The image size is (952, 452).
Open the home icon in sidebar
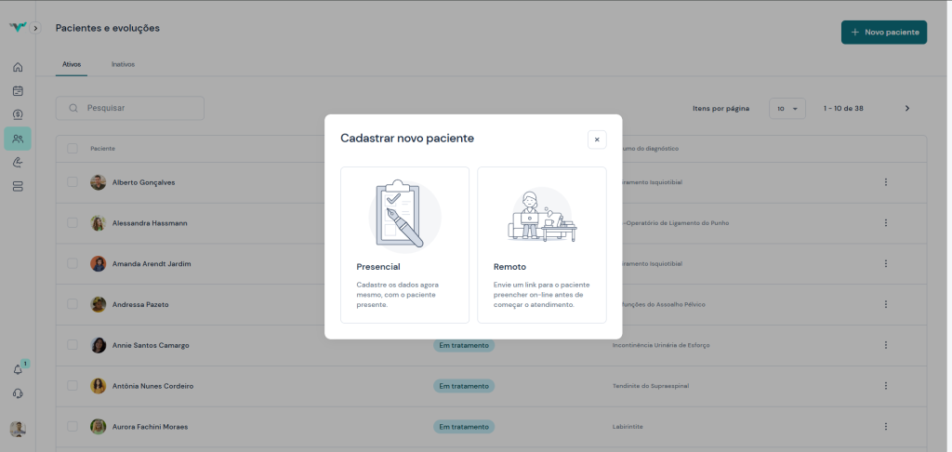coord(18,67)
